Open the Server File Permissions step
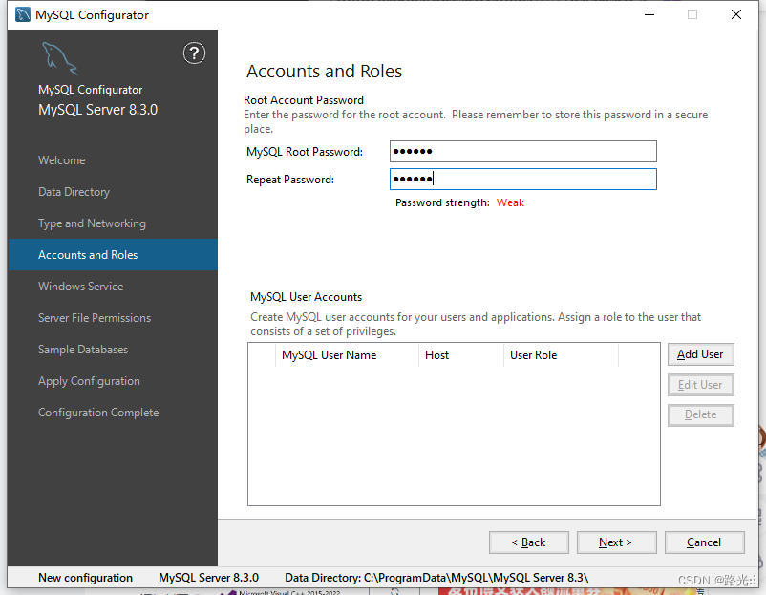The image size is (766, 595). pos(94,317)
